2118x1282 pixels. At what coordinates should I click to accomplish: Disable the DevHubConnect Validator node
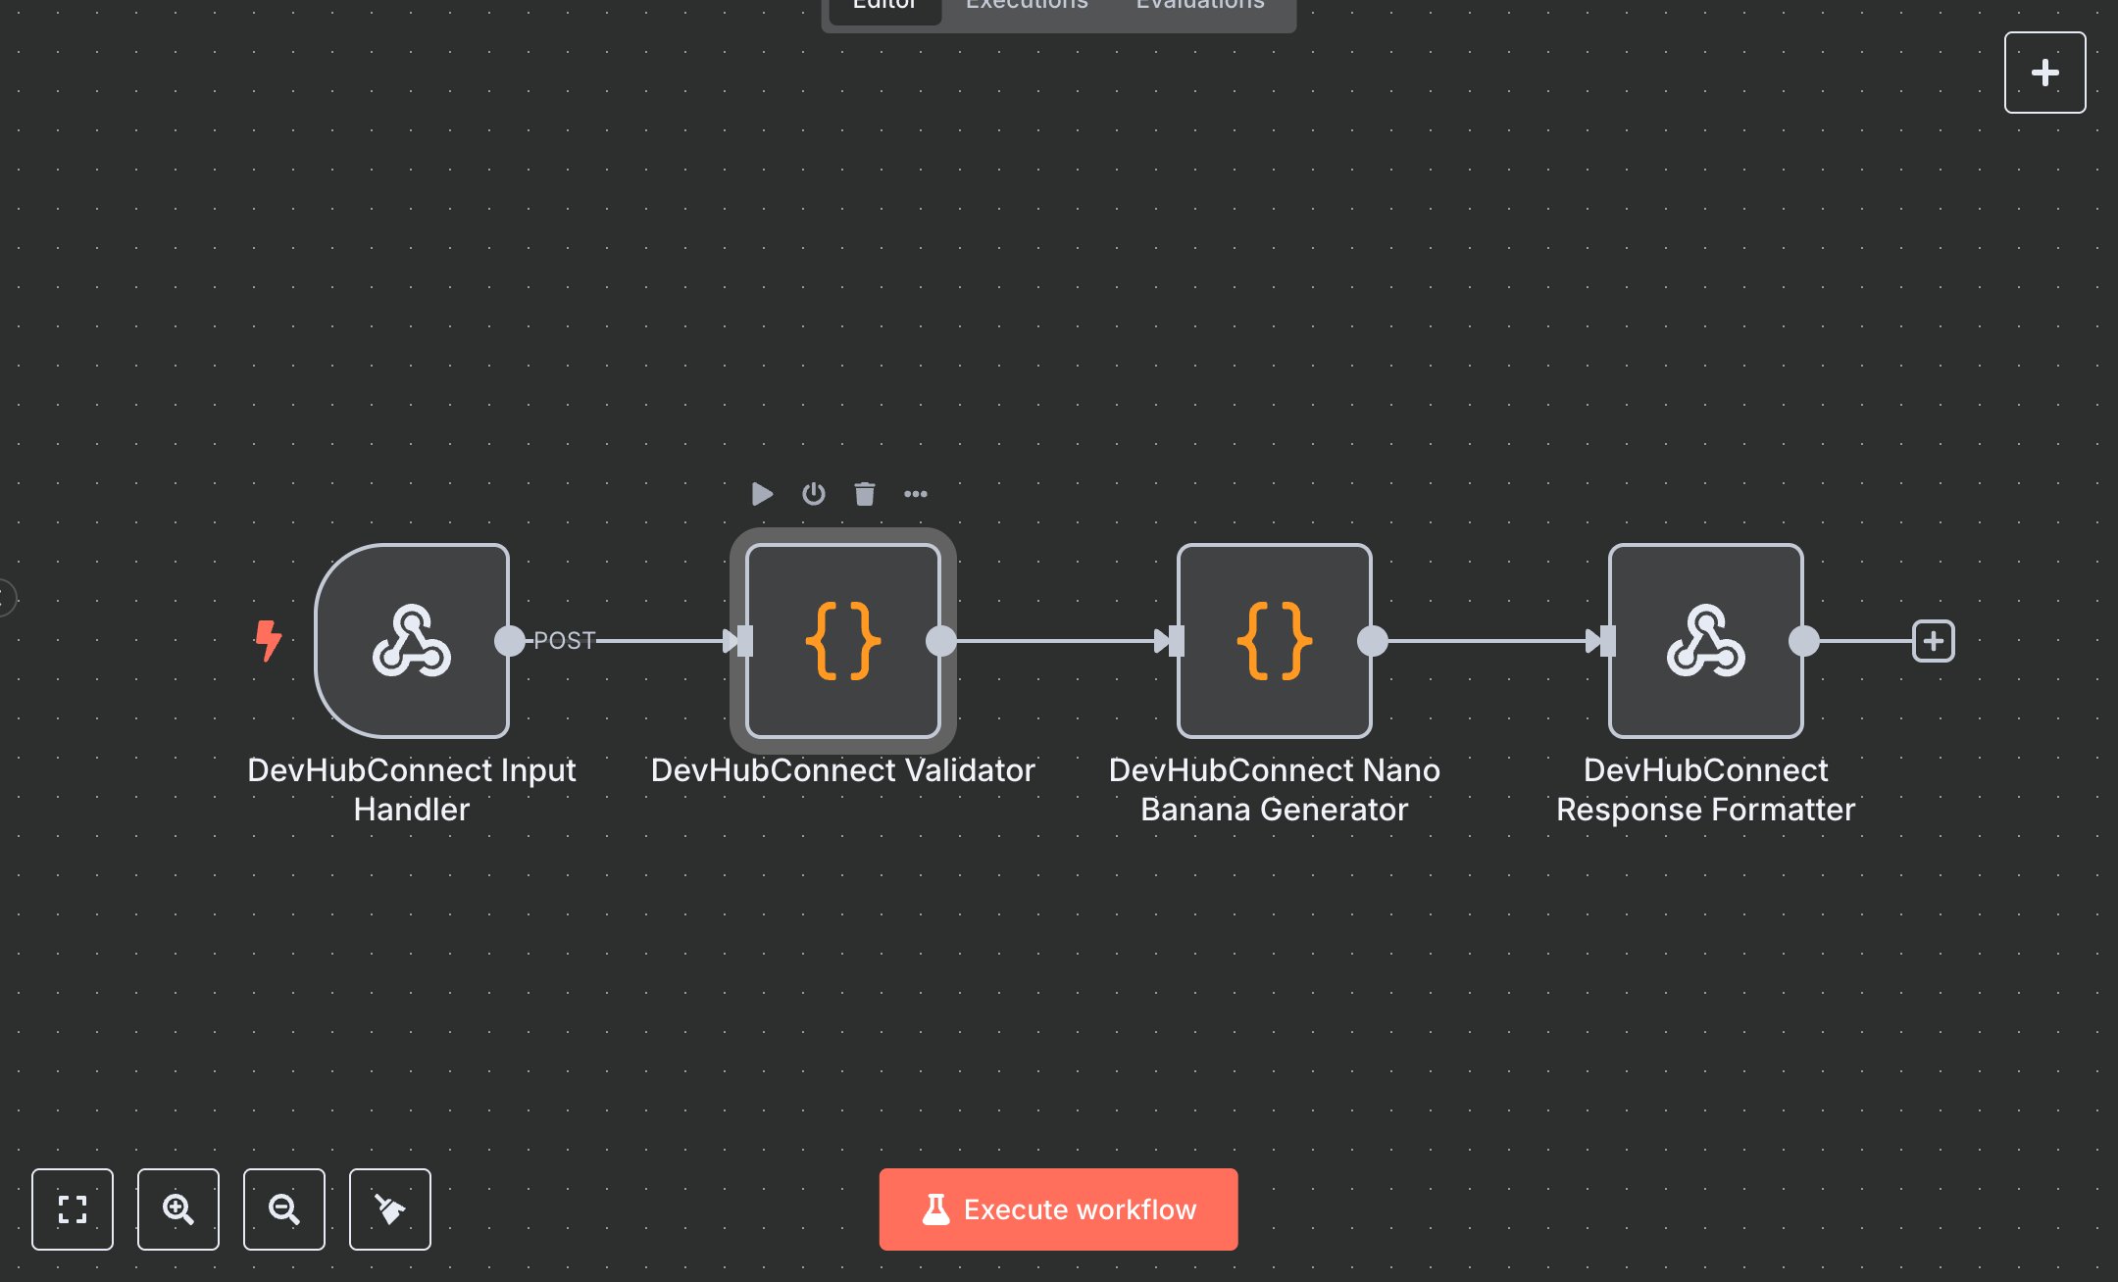(813, 493)
